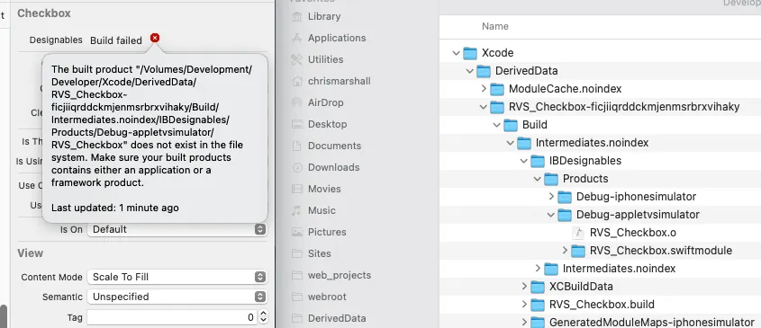Collapse the RVS_Checkbox-ficjiiqrddckmjenmsrbrxvihaky disclosure arrow
This screenshot has width=761, height=328.
[x=483, y=107]
